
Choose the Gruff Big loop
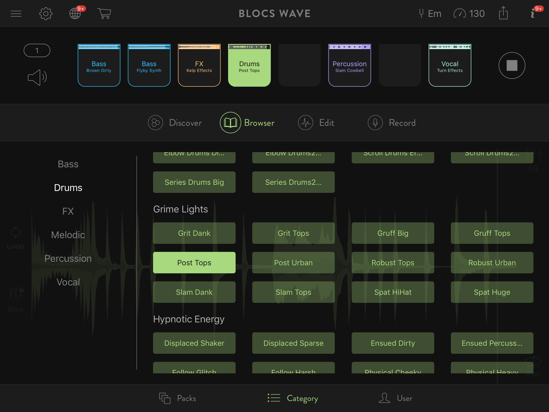393,233
